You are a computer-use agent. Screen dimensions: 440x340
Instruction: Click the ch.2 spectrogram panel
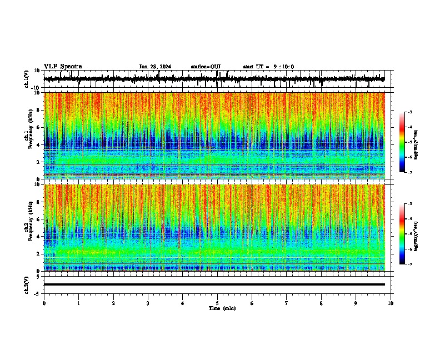coord(214,228)
